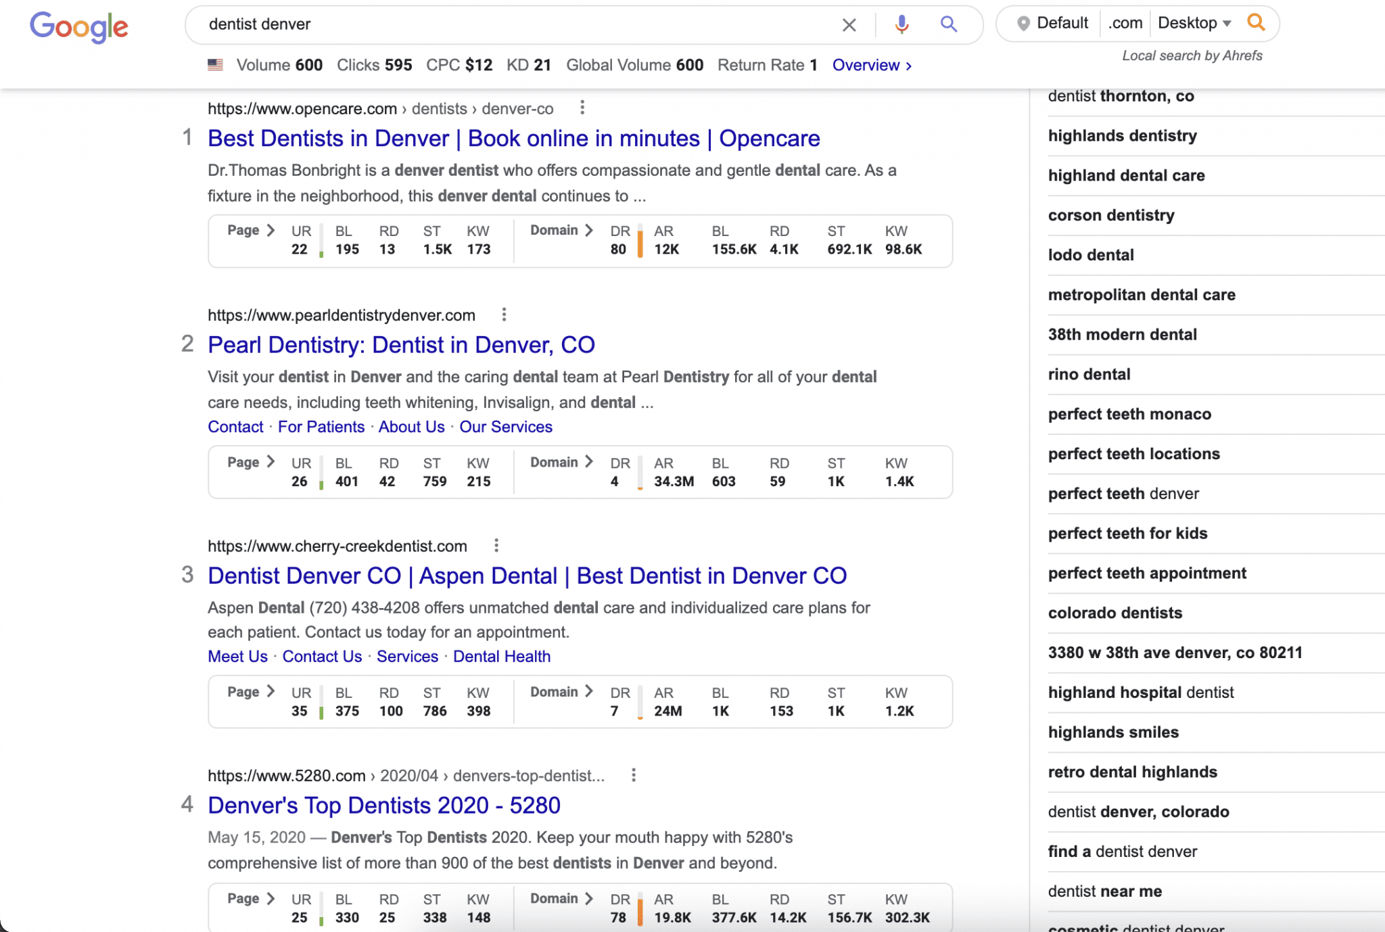Click the Google logo

pos(79,27)
